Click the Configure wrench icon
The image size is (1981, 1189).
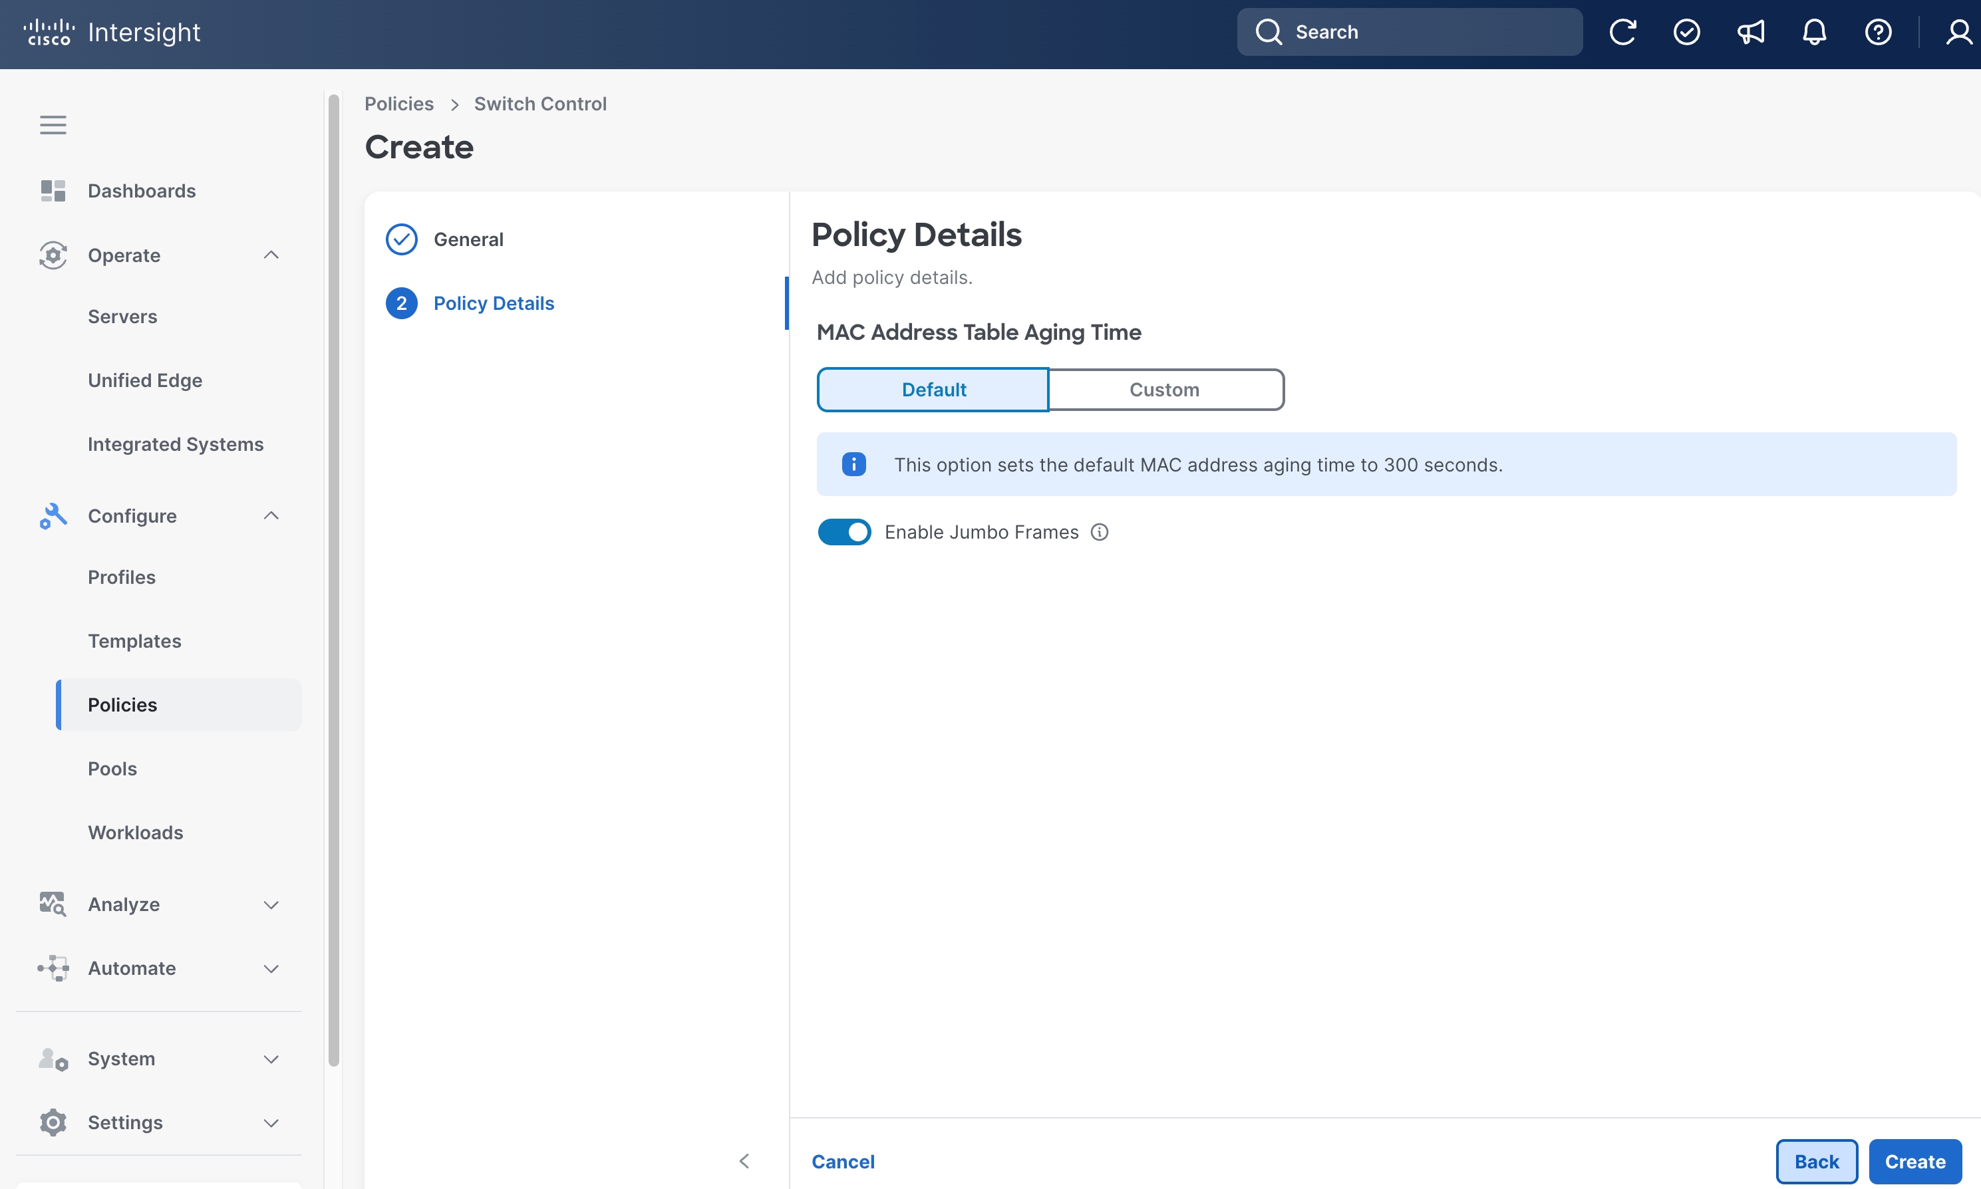click(53, 516)
